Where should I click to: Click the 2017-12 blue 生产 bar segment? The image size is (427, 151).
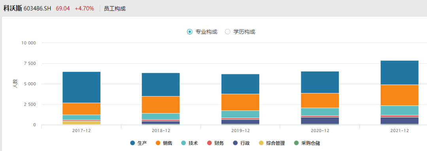coord(81,87)
